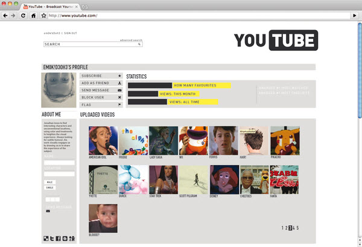Open the Ferris video thumbnail

point(223,141)
